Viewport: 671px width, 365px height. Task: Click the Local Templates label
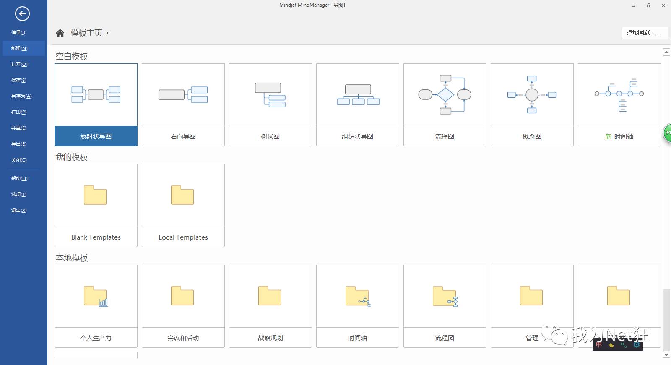pos(183,237)
